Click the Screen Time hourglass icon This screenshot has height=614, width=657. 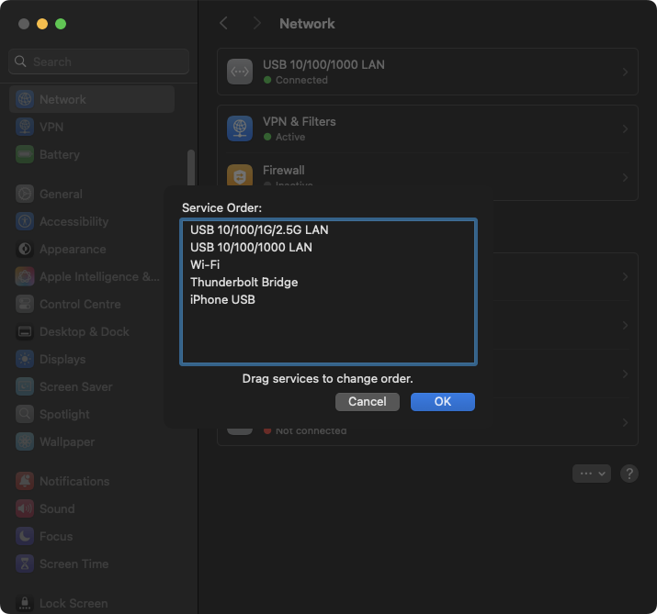coord(25,564)
